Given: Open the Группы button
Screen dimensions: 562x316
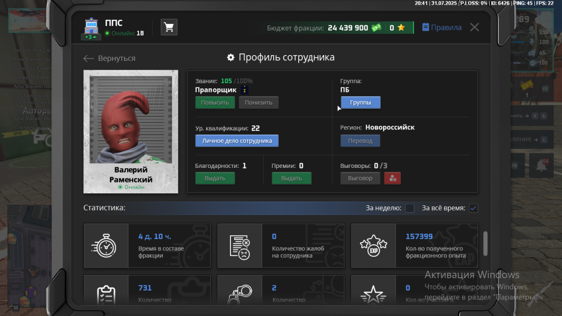Looking at the screenshot, I should [x=361, y=102].
